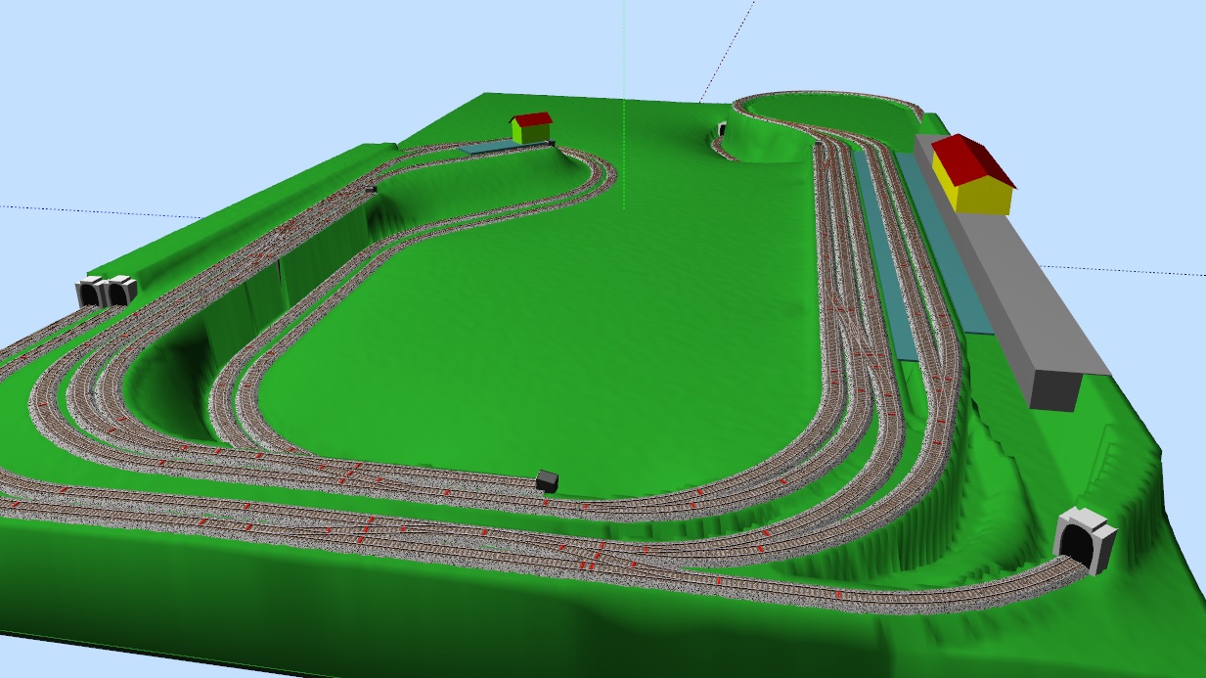Select the track crossing at the bottom center
This screenshot has width=1206, height=678.
[604, 558]
